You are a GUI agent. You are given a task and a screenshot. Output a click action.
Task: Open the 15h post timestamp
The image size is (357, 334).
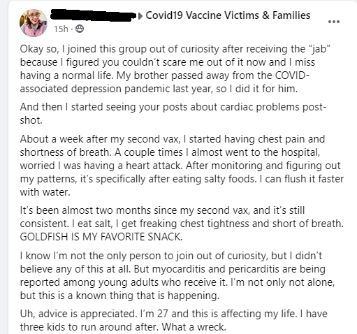pos(61,29)
